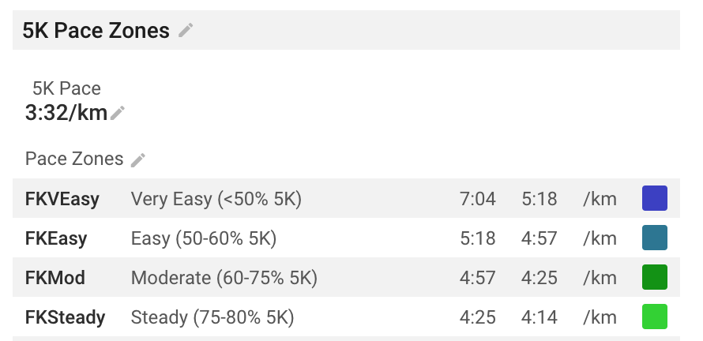This screenshot has width=703, height=341.
Task: Click the FKMod zone name
Action: coord(55,278)
